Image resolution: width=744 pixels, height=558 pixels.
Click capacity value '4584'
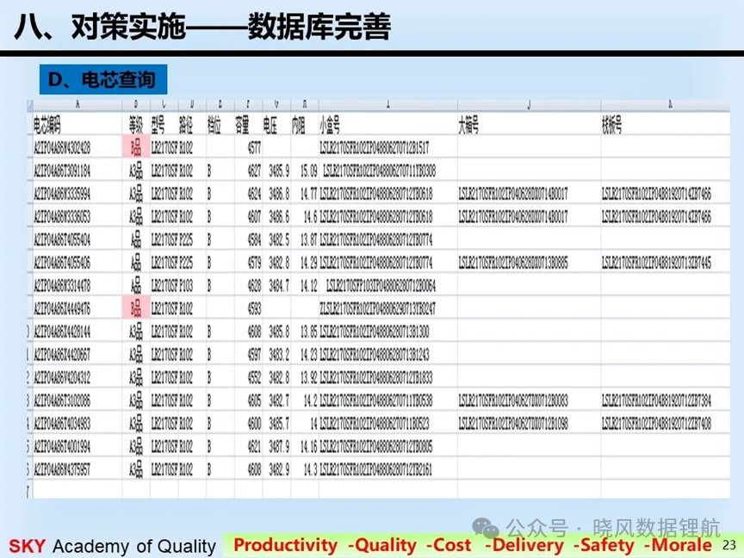254,239
